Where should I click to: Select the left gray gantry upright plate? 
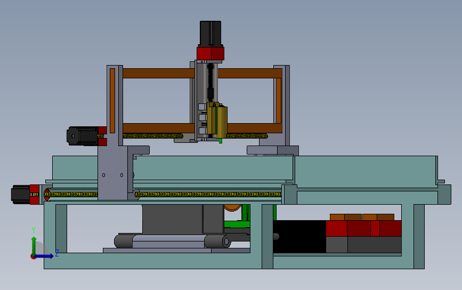(115, 106)
